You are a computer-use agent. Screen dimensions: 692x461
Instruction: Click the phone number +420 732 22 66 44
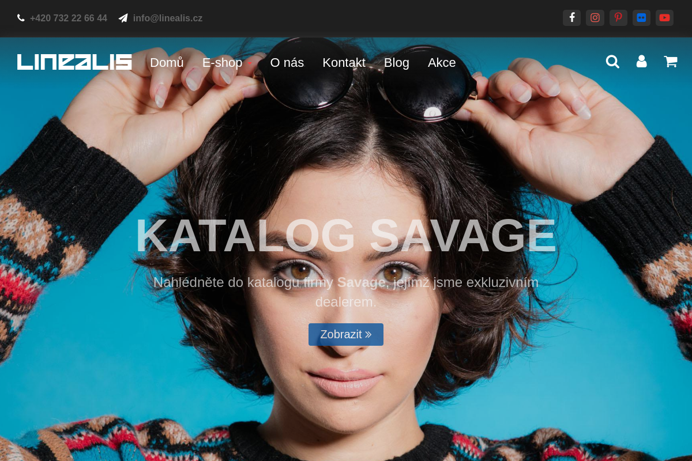(x=69, y=18)
